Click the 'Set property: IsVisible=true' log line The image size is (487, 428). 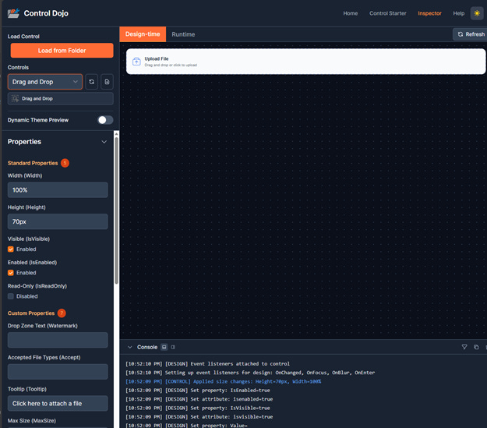coord(198,408)
